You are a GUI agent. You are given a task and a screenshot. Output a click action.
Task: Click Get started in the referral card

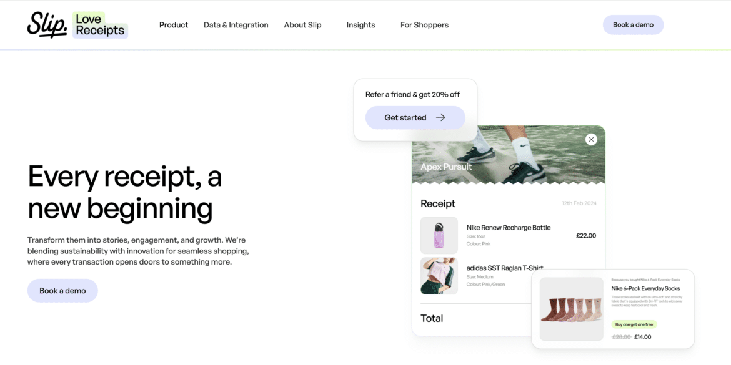tap(405, 117)
